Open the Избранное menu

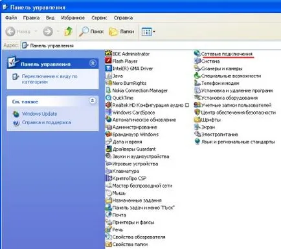pyautogui.click(x=73, y=17)
